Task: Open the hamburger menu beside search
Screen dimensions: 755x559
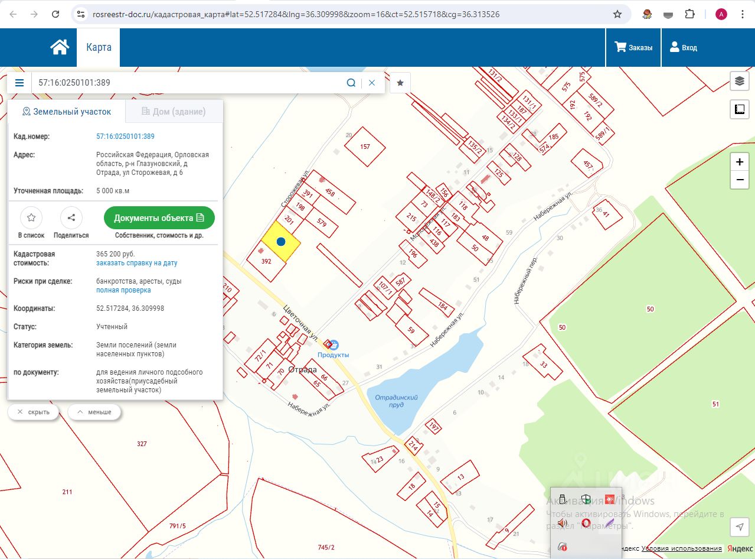Action: [19, 83]
